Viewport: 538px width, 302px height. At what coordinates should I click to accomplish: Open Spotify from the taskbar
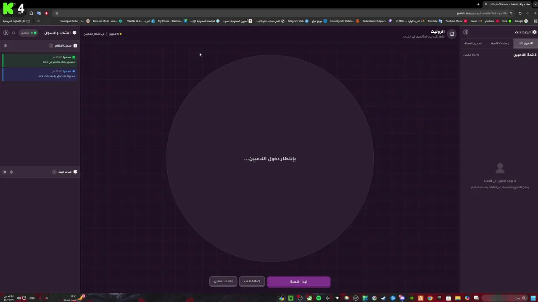[319, 298]
